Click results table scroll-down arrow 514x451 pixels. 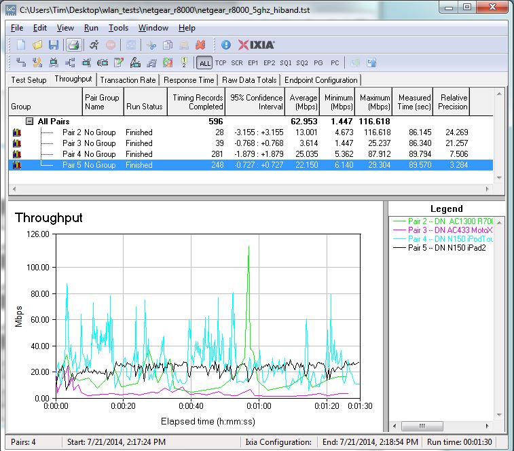[x=499, y=178]
